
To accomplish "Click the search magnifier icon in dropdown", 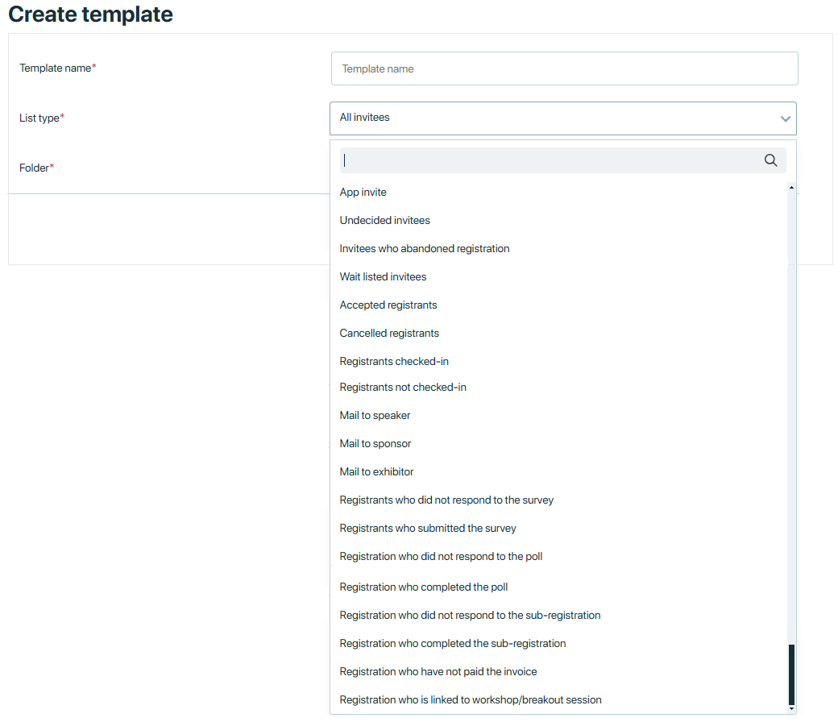I will [770, 160].
